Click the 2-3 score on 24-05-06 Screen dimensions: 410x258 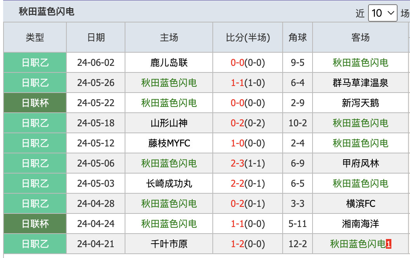pyautogui.click(x=238, y=163)
